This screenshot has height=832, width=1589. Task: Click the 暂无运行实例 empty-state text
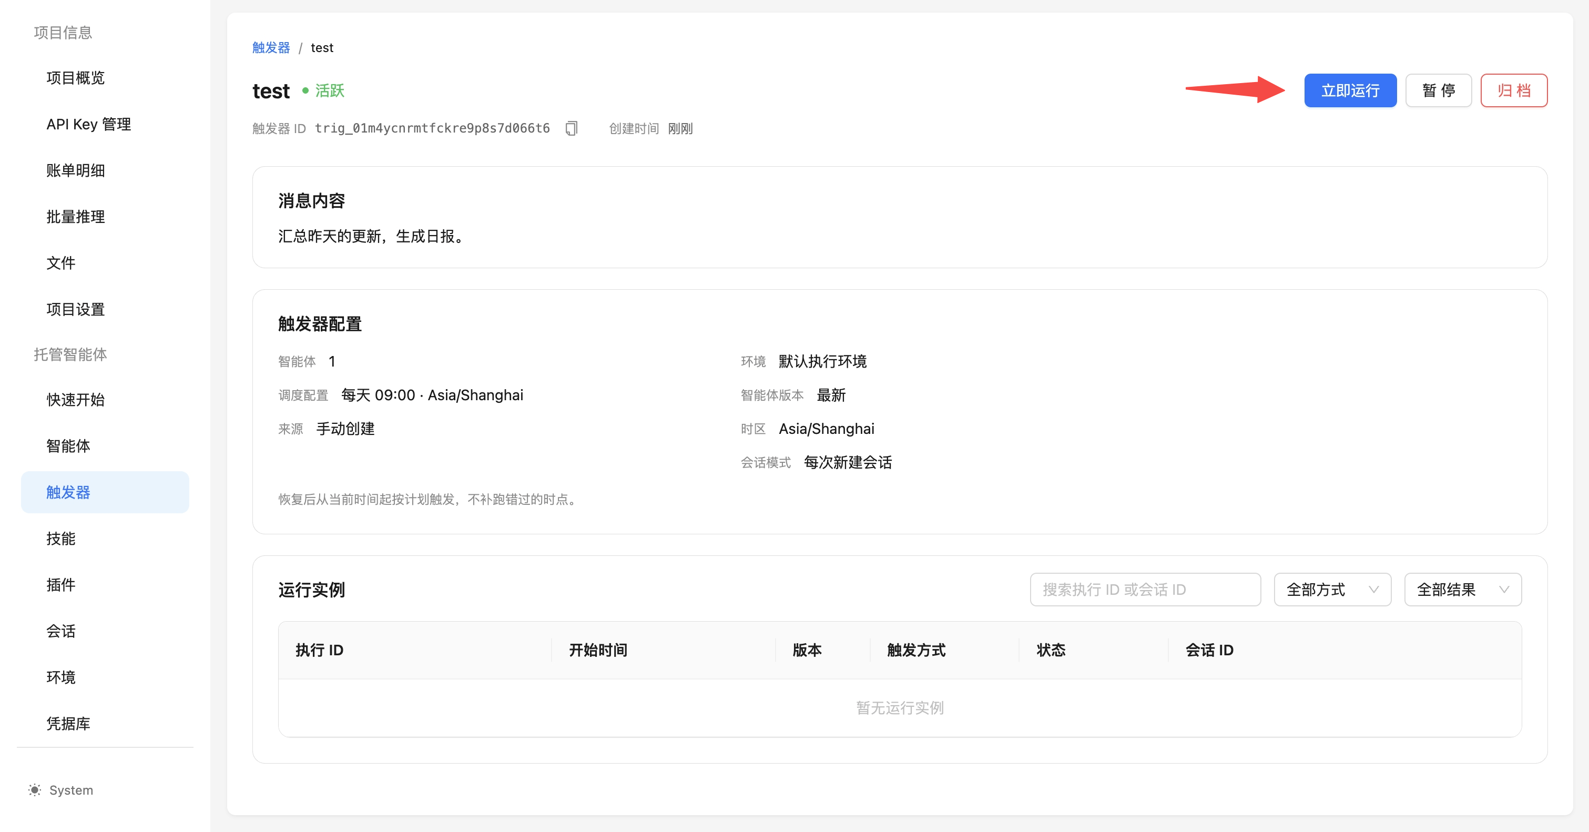(899, 707)
